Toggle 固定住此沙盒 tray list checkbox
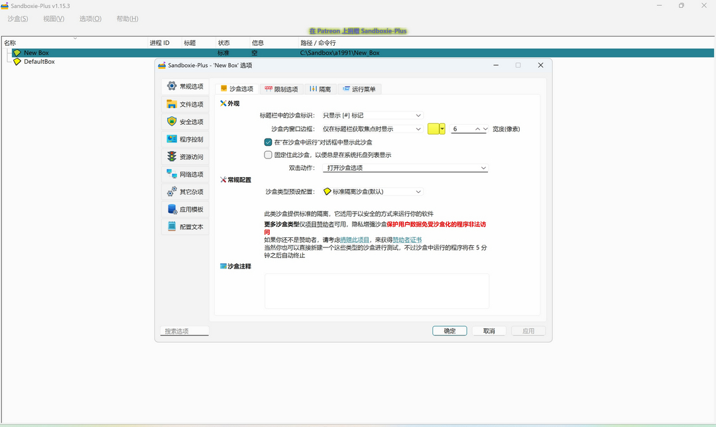 pyautogui.click(x=268, y=154)
